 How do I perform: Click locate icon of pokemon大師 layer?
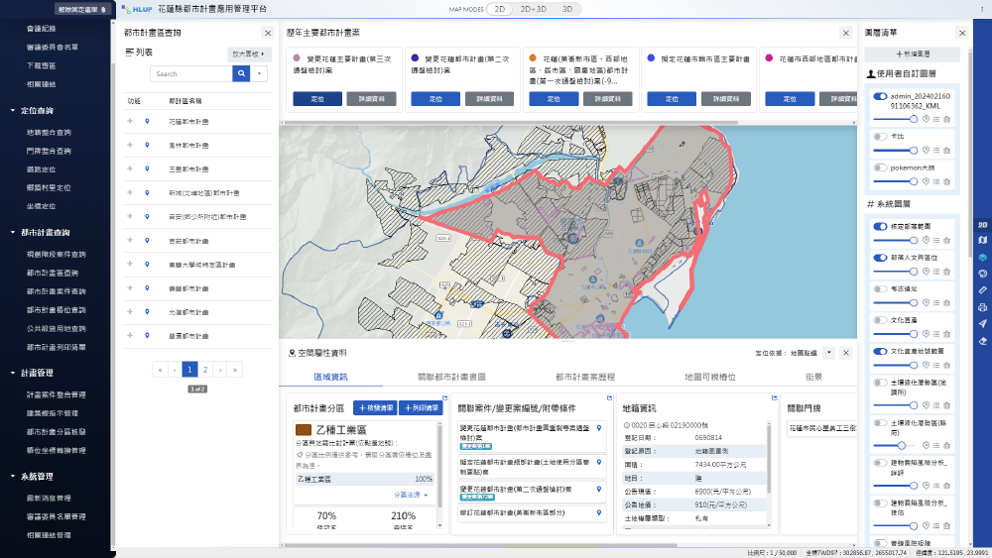pos(926,181)
